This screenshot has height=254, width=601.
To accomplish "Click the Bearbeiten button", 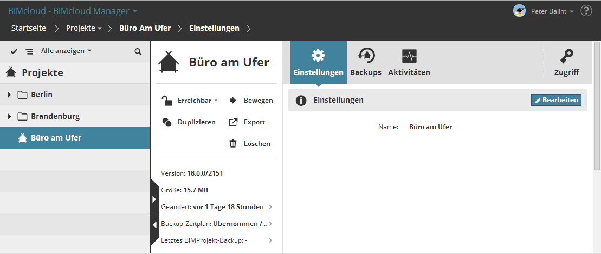I will [x=556, y=100].
